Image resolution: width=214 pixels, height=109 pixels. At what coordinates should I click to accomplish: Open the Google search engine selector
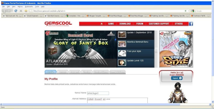tap(193, 11)
